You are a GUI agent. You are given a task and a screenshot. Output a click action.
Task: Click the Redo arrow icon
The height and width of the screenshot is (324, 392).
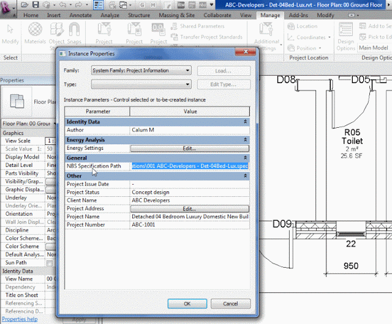coord(79,5)
